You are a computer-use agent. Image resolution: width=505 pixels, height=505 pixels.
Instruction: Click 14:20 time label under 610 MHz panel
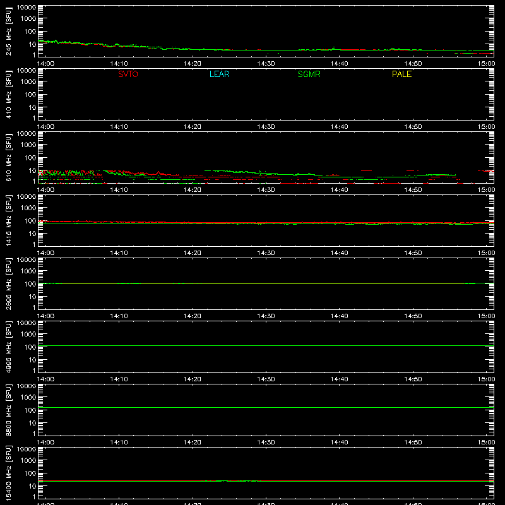pyautogui.click(x=193, y=190)
